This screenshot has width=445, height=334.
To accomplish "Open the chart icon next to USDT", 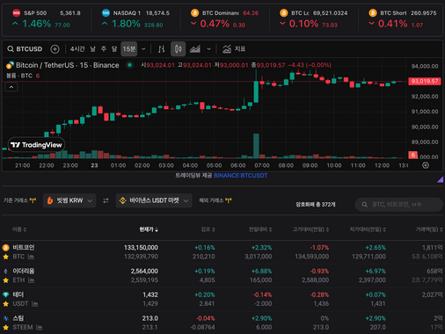I will tap(34, 304).
